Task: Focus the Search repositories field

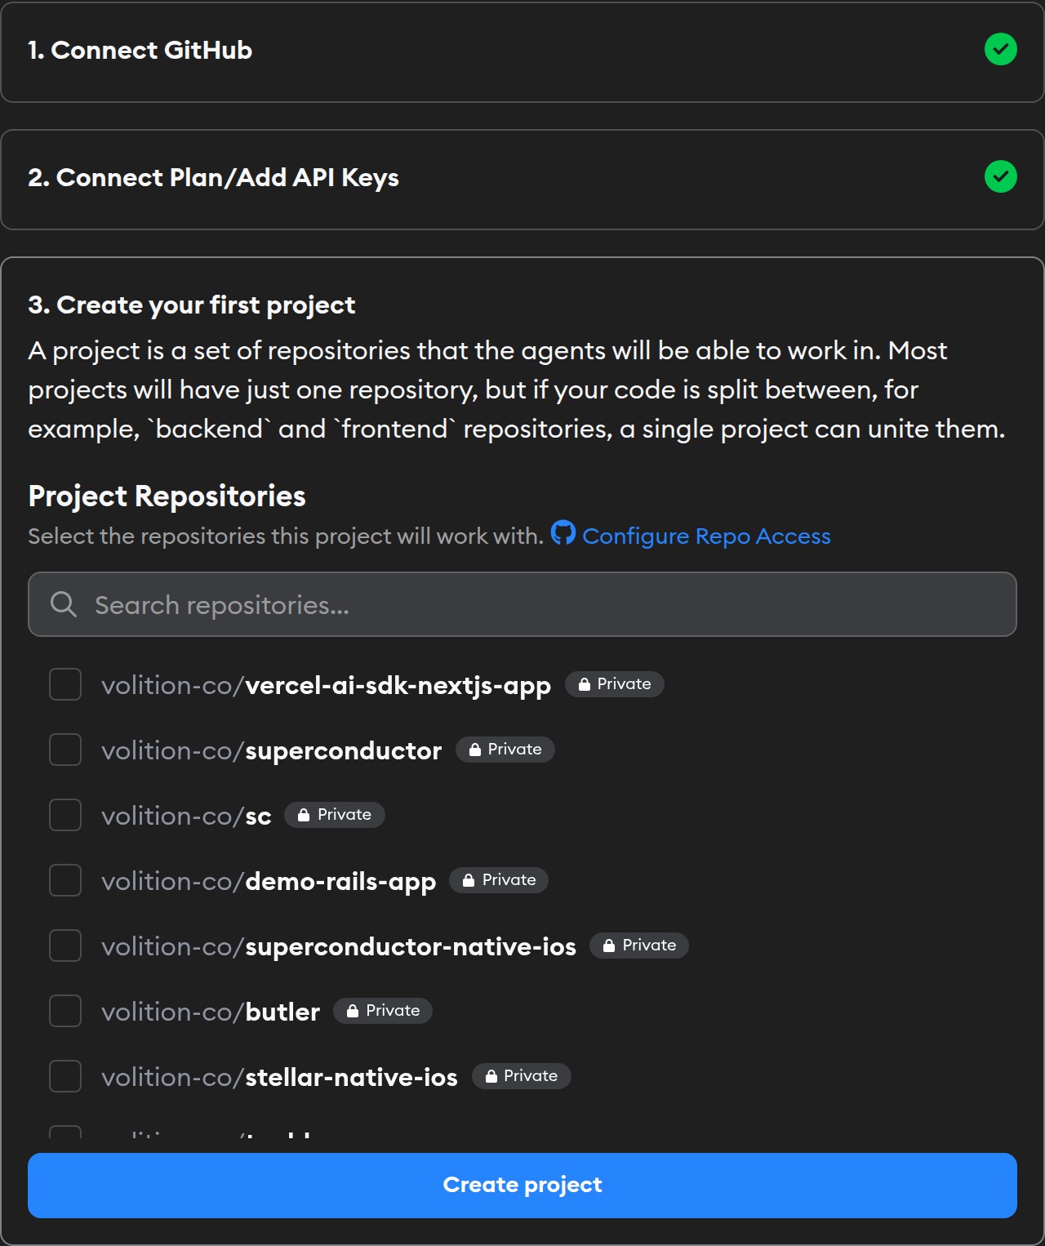Action: point(522,604)
